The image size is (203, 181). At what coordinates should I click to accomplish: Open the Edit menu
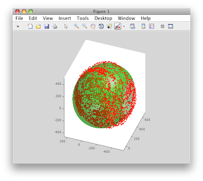point(33,18)
